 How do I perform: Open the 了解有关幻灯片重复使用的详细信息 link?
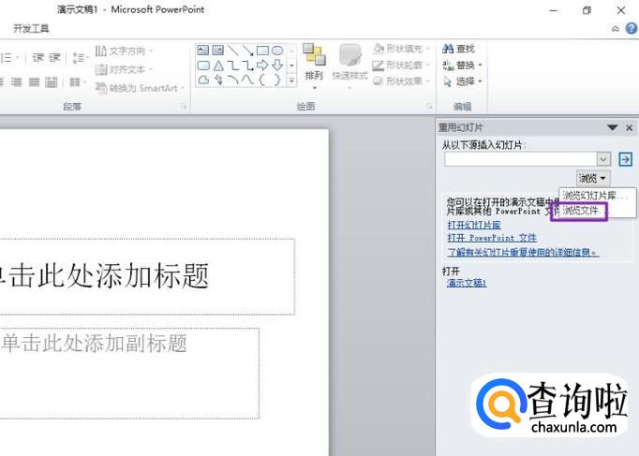click(x=523, y=253)
